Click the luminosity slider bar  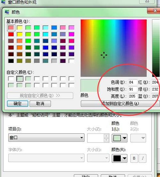(156, 48)
